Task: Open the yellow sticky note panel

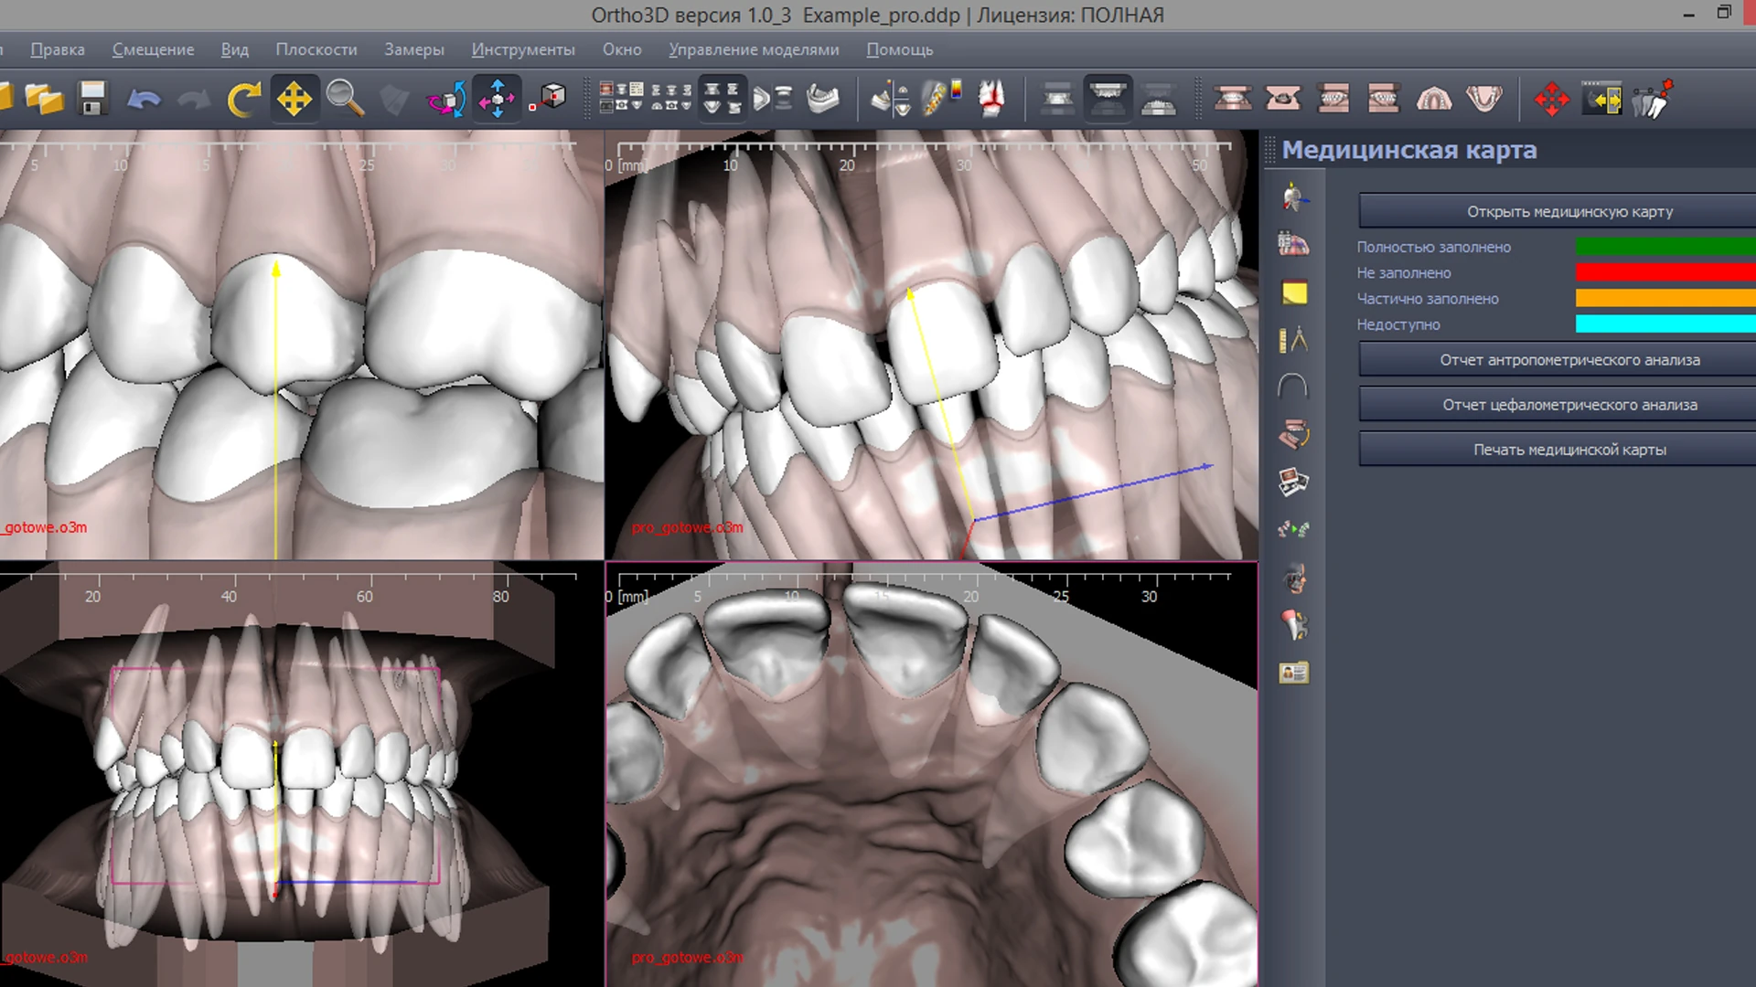Action: (1294, 293)
